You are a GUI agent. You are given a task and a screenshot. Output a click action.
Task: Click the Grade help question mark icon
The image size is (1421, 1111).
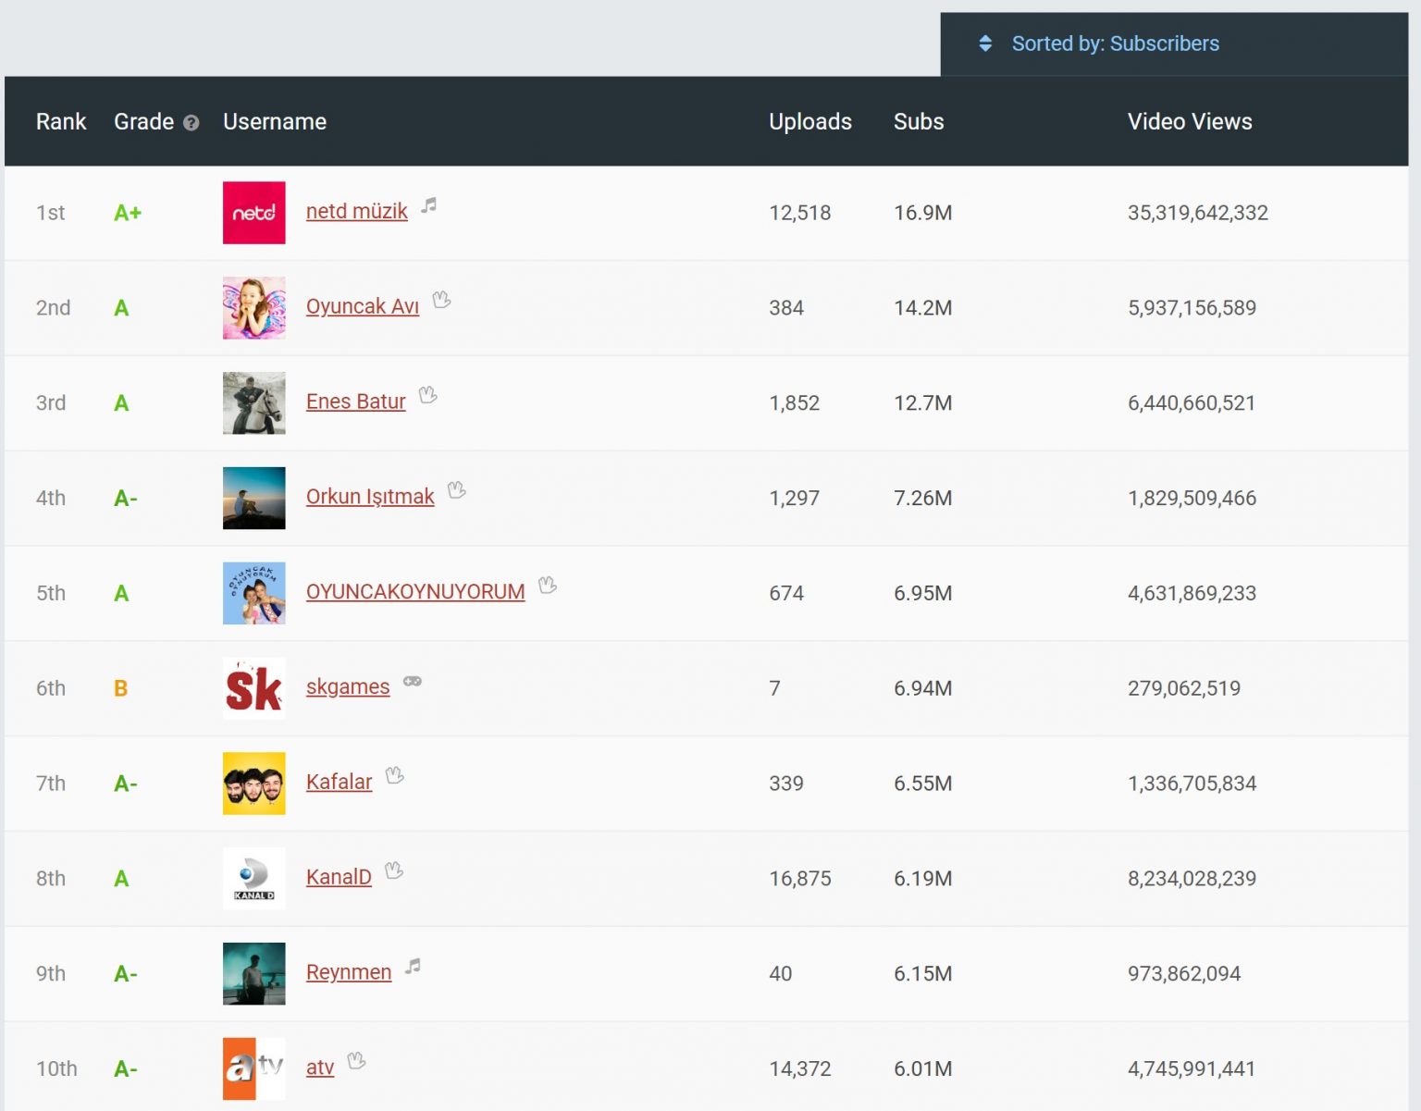pos(192,123)
